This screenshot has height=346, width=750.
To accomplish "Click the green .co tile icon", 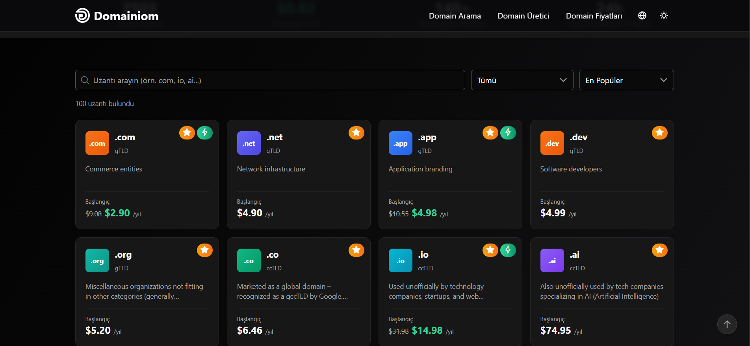I will (x=249, y=260).
